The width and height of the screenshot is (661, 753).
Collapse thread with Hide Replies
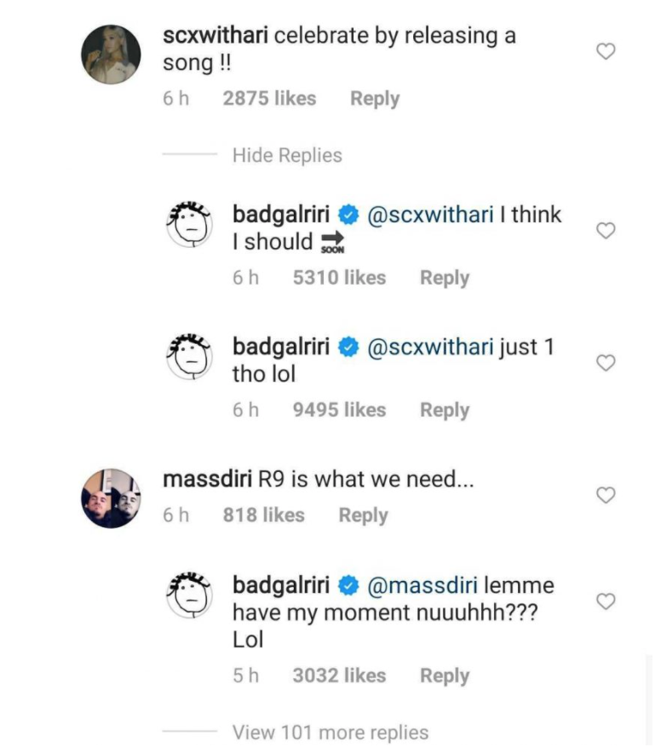coord(287,156)
